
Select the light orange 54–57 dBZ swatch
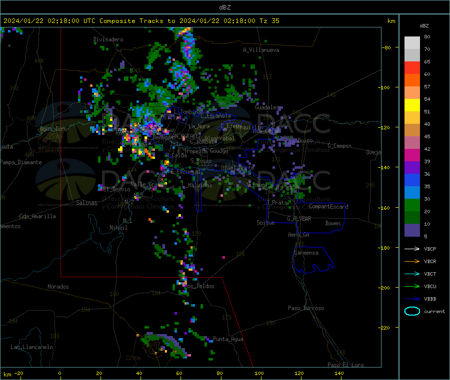(x=412, y=93)
